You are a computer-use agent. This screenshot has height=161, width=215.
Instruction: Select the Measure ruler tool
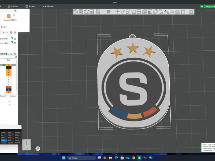coord(172,12)
